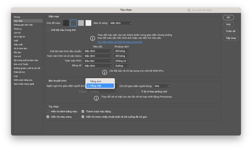252x150 pixels.
Task: Open Đĩa cào preferences category
Action: 28,53
